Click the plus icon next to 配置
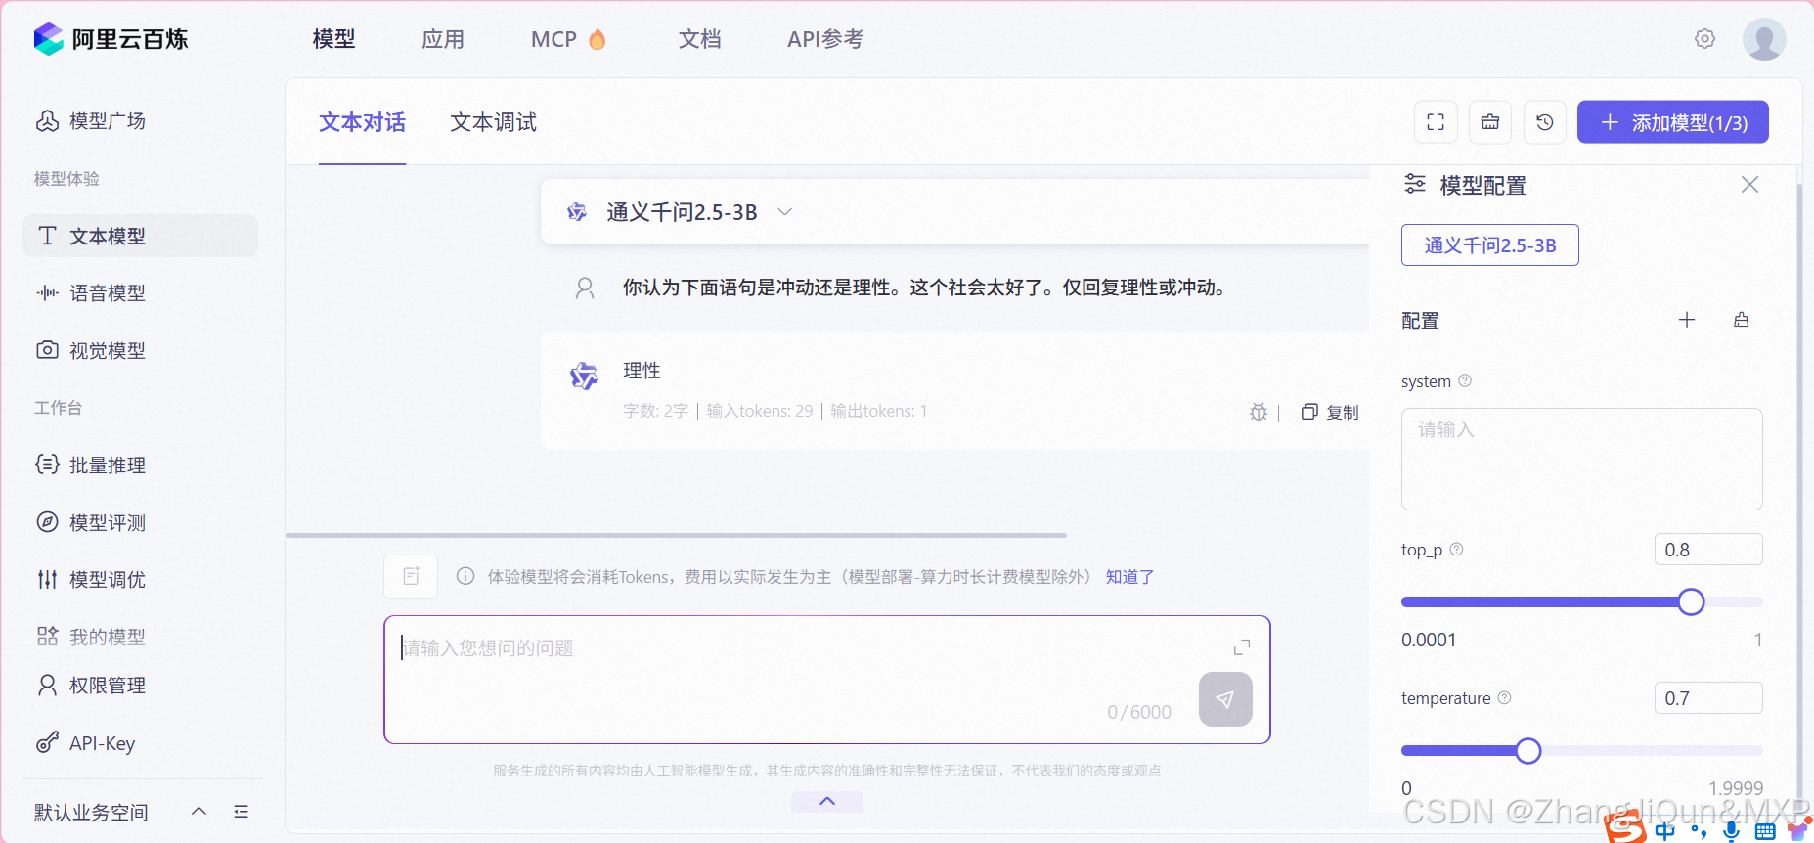The width and height of the screenshot is (1814, 843). (1687, 320)
